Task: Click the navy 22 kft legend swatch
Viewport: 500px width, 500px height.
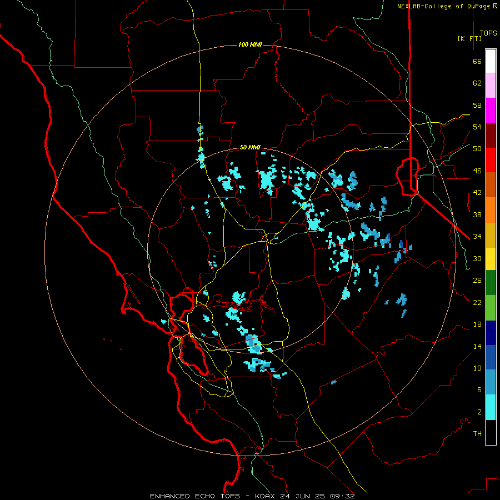Action: [491, 333]
